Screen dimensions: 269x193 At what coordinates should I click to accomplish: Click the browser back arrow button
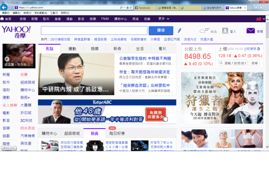click(4, 8)
